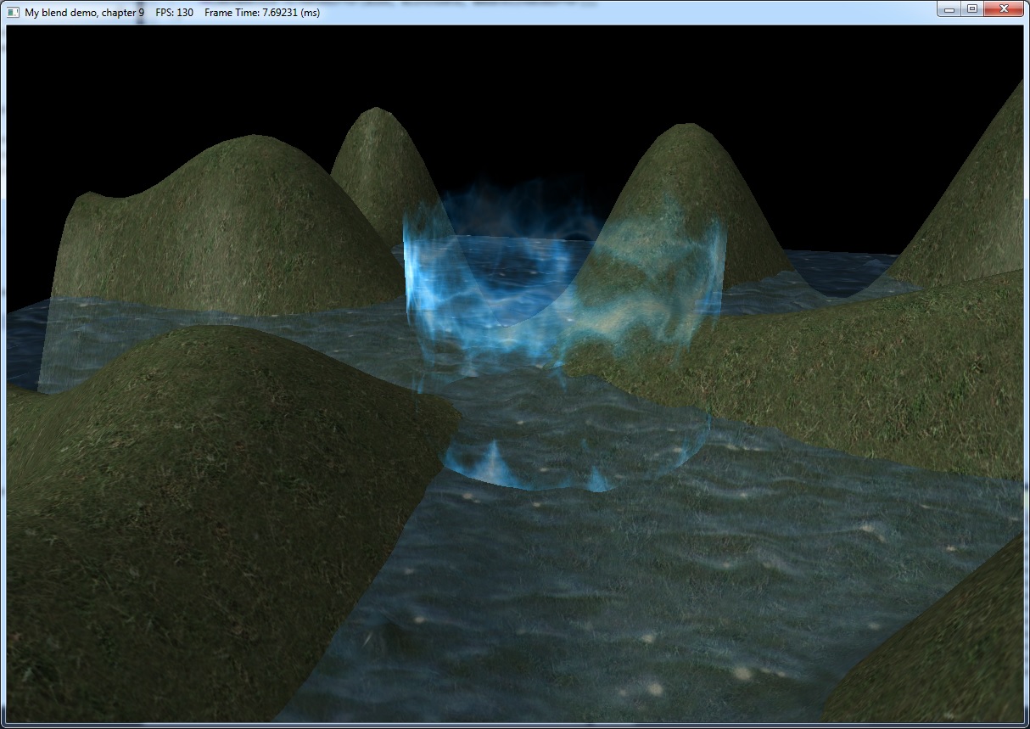Click the Frame Time readout in the title bar
1030x729 pixels.
(x=262, y=13)
